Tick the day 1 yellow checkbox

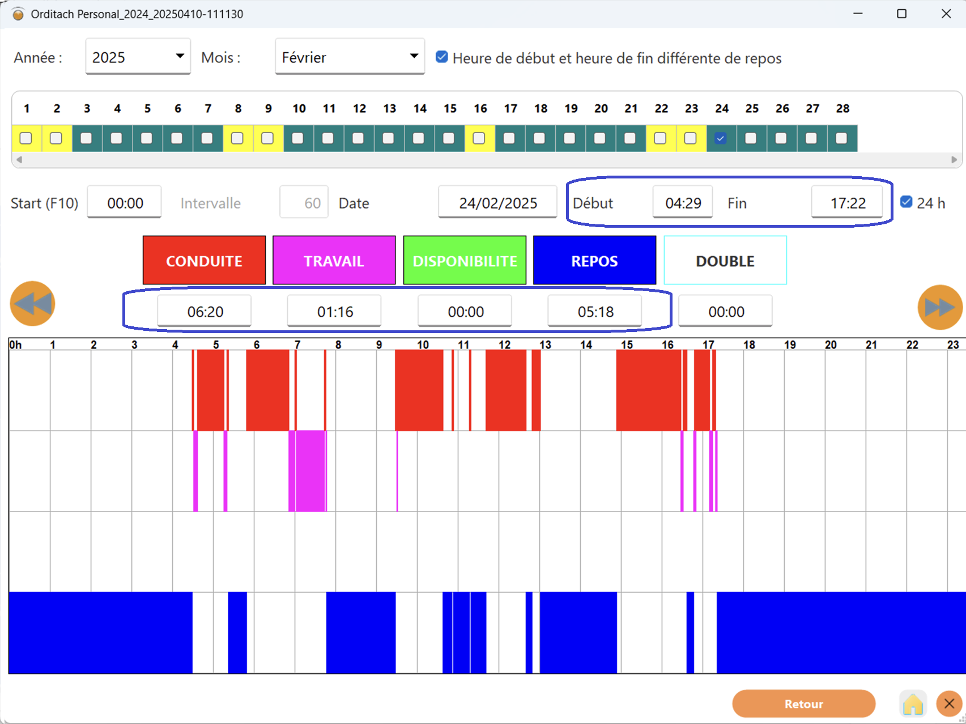(x=25, y=138)
